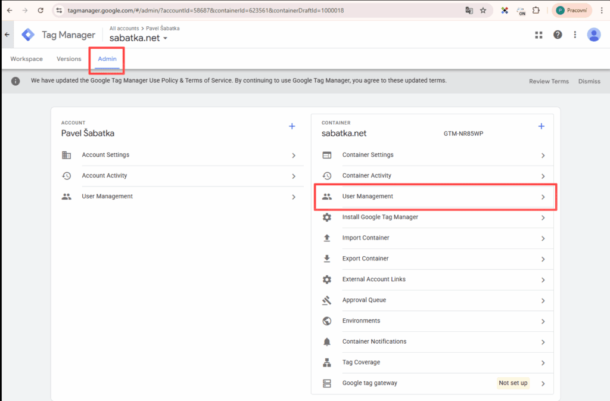Screen dimensions: 610x401
Task: Open site info icon in address bar
Action: 59,11
